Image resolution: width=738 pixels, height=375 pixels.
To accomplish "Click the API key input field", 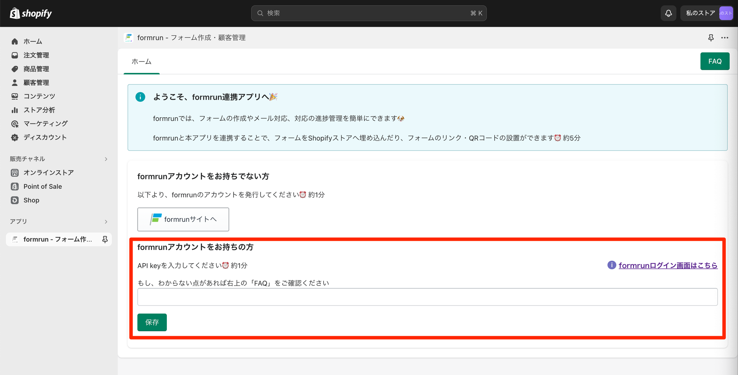I will [427, 297].
